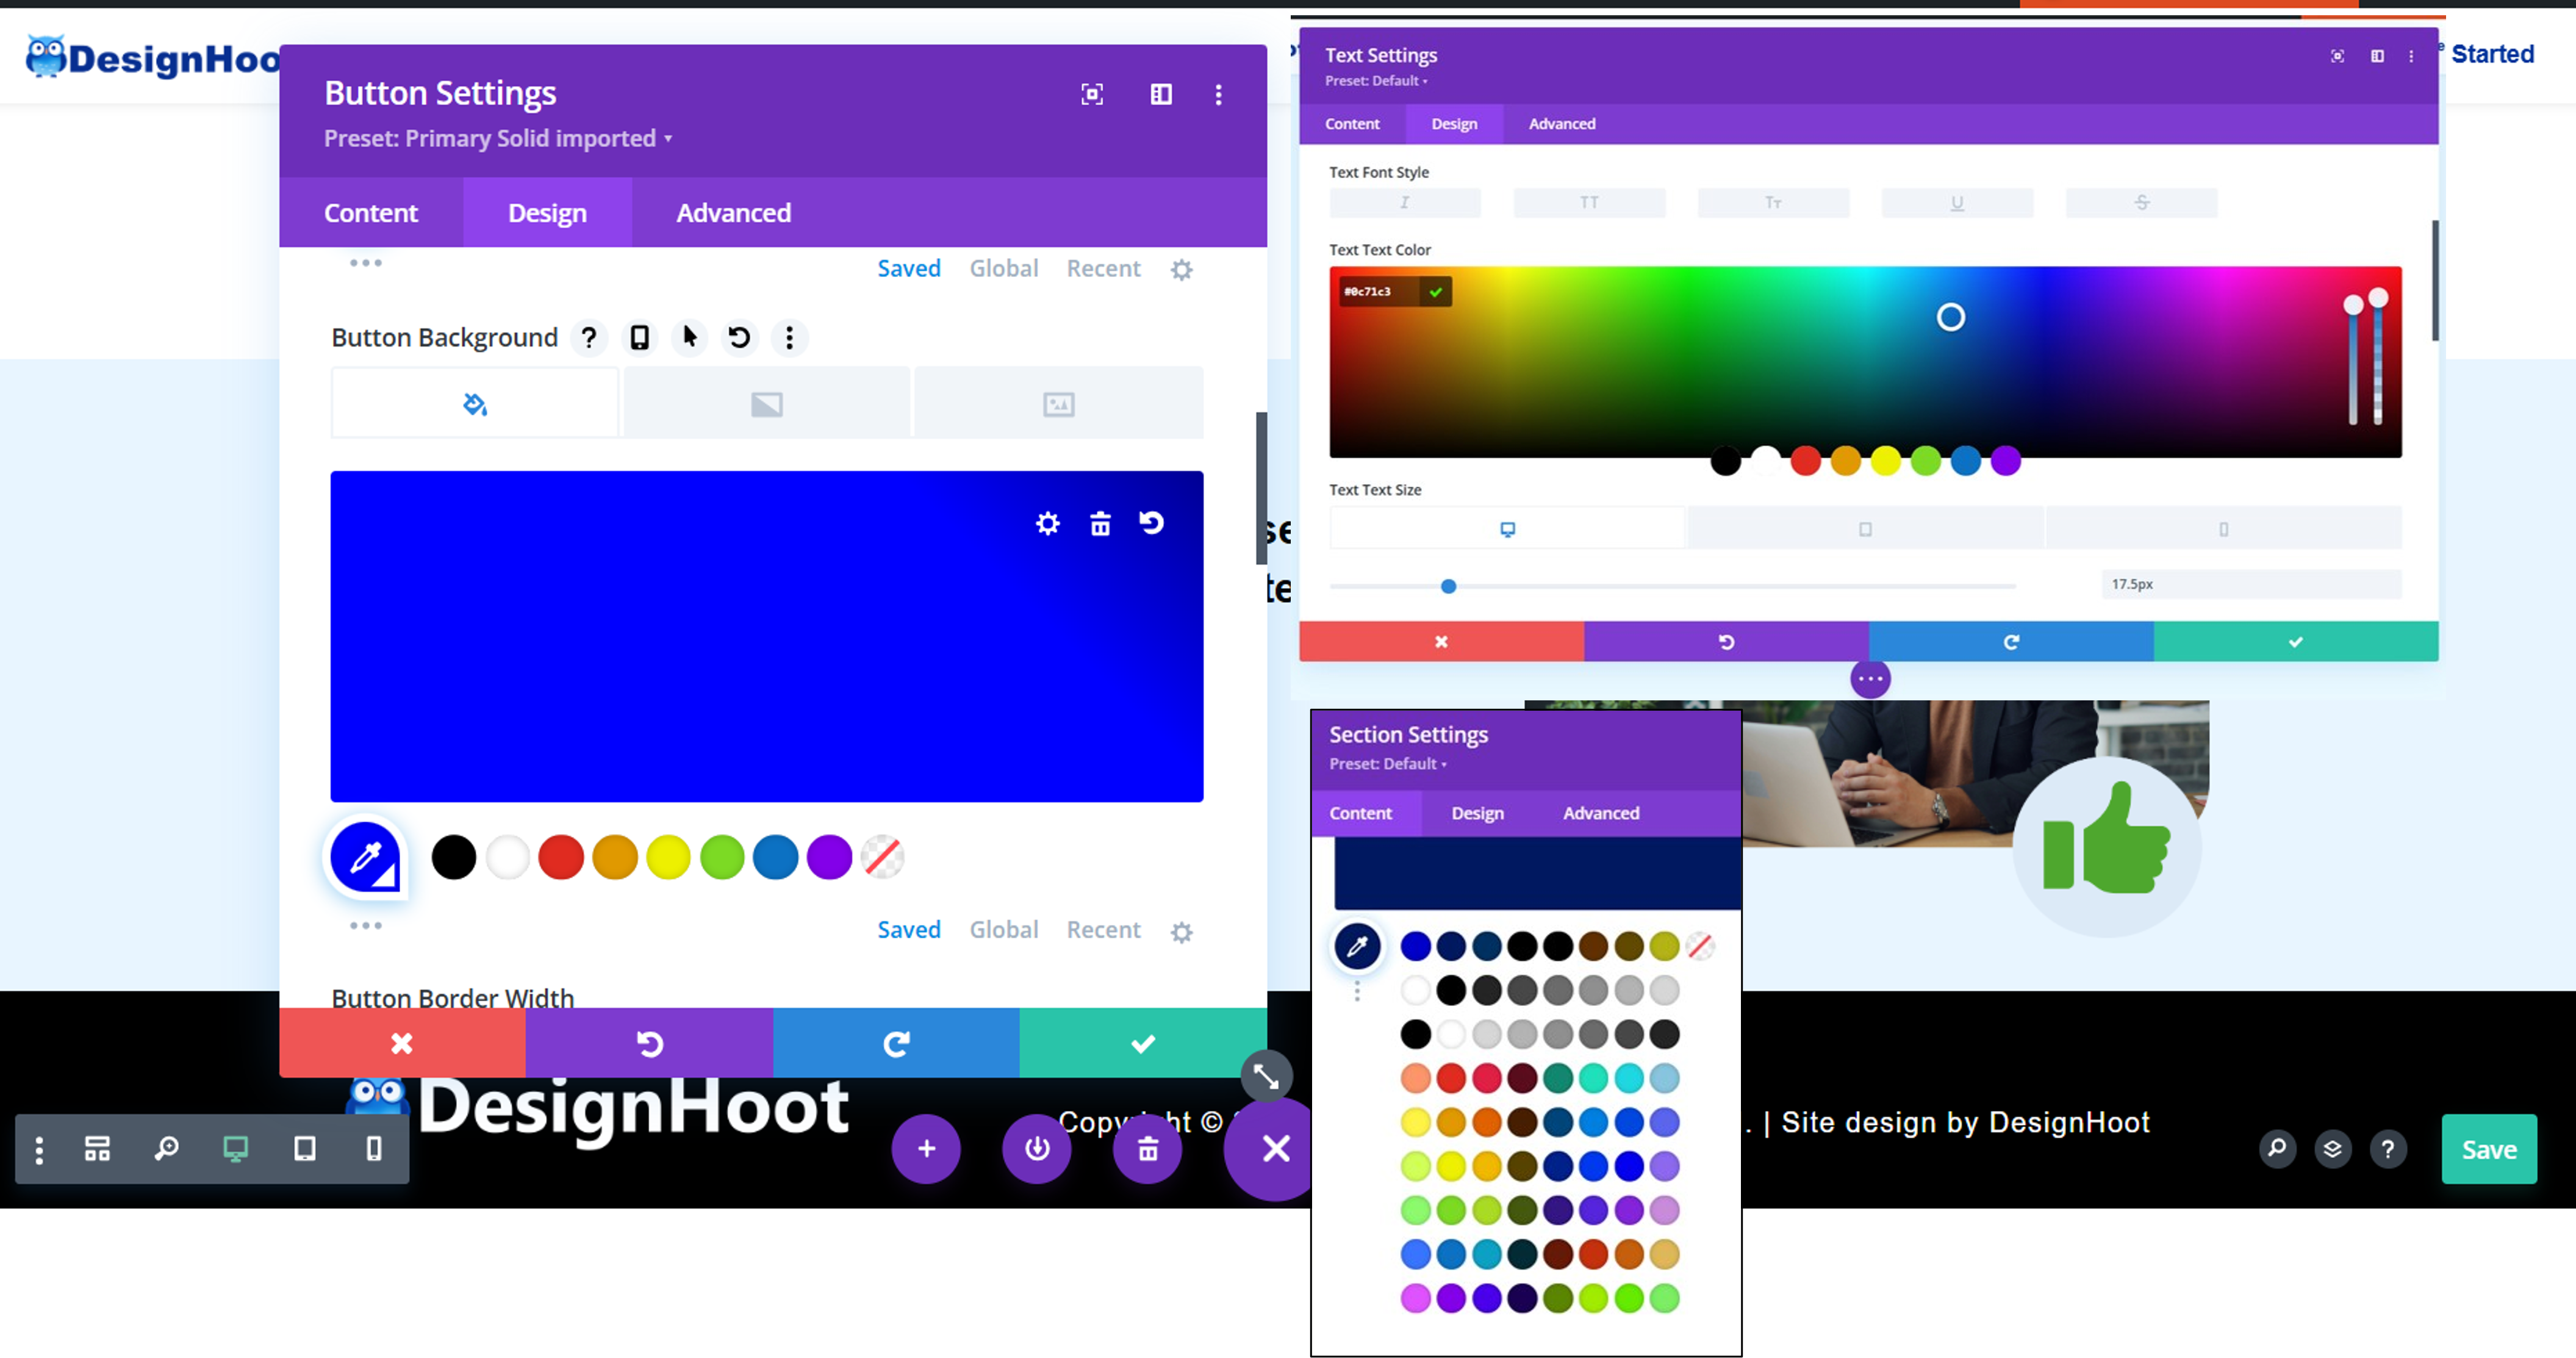Select the solid color background fill icon
Image resolution: width=2576 pixels, height=1358 pixels.
coord(474,403)
